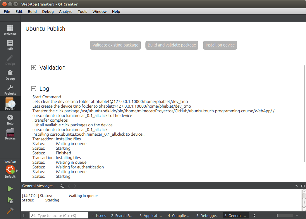Show the Issues output pane
The image size is (306, 219).
[x=99, y=215]
